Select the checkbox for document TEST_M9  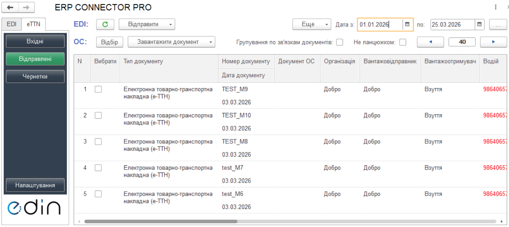[98, 90]
